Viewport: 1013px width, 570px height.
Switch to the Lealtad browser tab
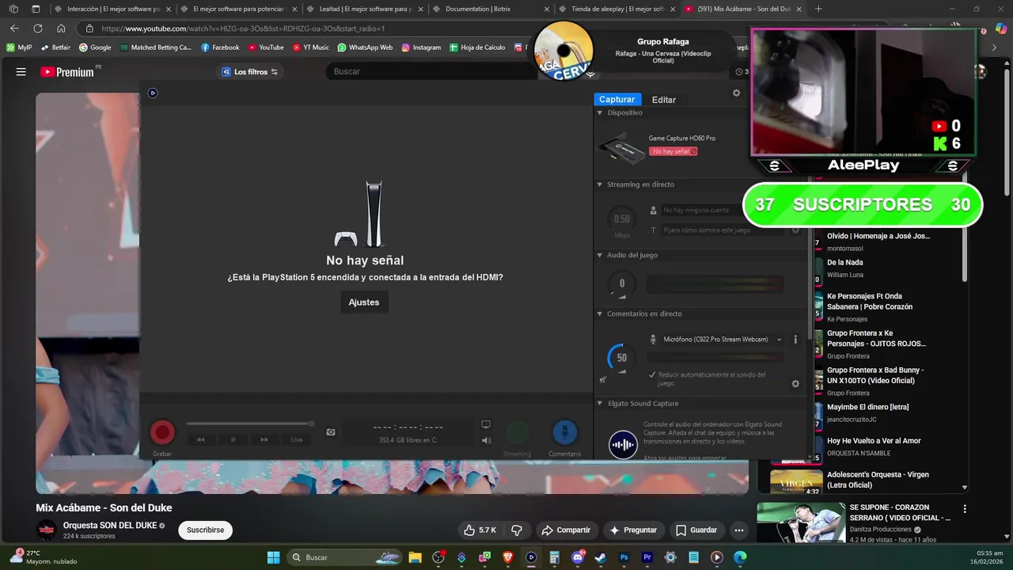click(x=365, y=9)
